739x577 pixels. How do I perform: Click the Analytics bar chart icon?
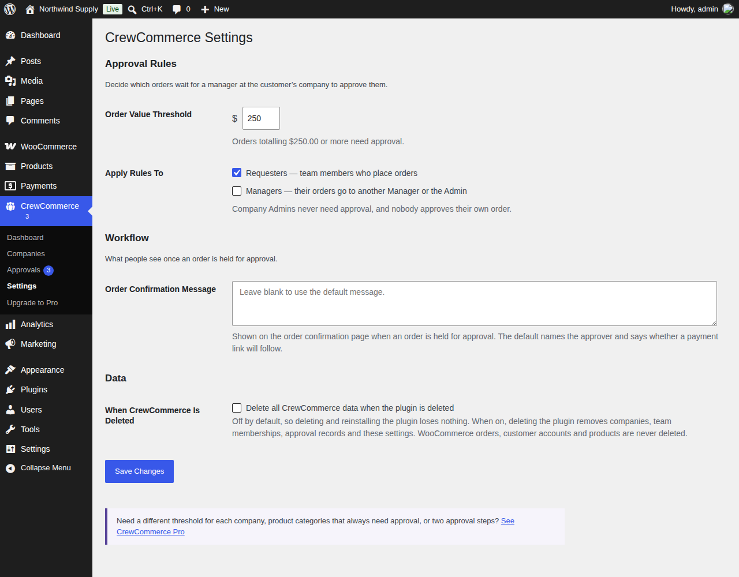point(10,324)
